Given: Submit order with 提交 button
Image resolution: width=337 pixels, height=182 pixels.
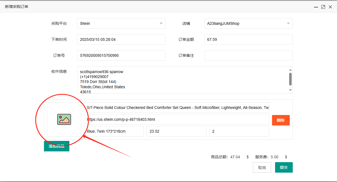Looking at the screenshot, I should 284,167.
